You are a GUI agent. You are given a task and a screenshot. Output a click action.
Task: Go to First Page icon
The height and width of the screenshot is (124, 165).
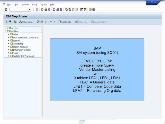click(x=66, y=10)
